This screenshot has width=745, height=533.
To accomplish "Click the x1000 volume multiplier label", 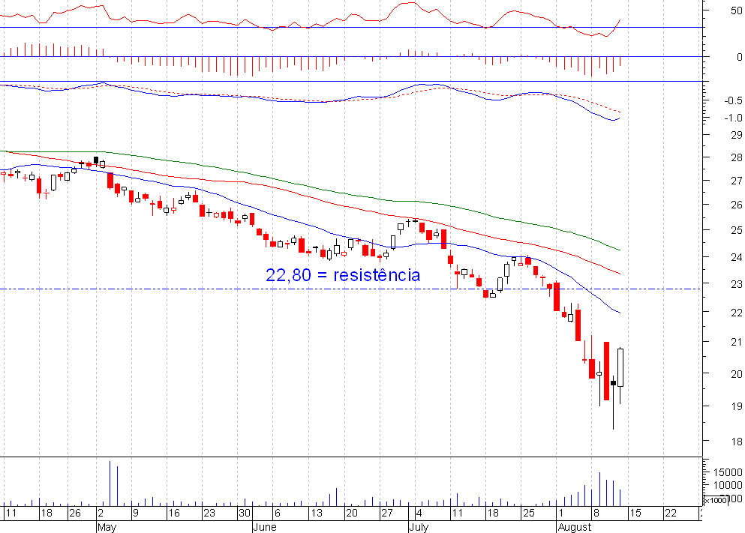I will click(x=716, y=500).
